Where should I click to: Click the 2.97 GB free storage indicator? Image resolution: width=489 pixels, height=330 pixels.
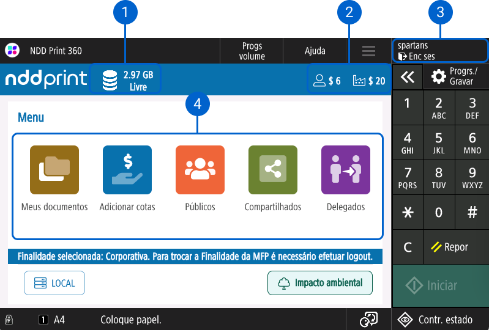point(126,80)
